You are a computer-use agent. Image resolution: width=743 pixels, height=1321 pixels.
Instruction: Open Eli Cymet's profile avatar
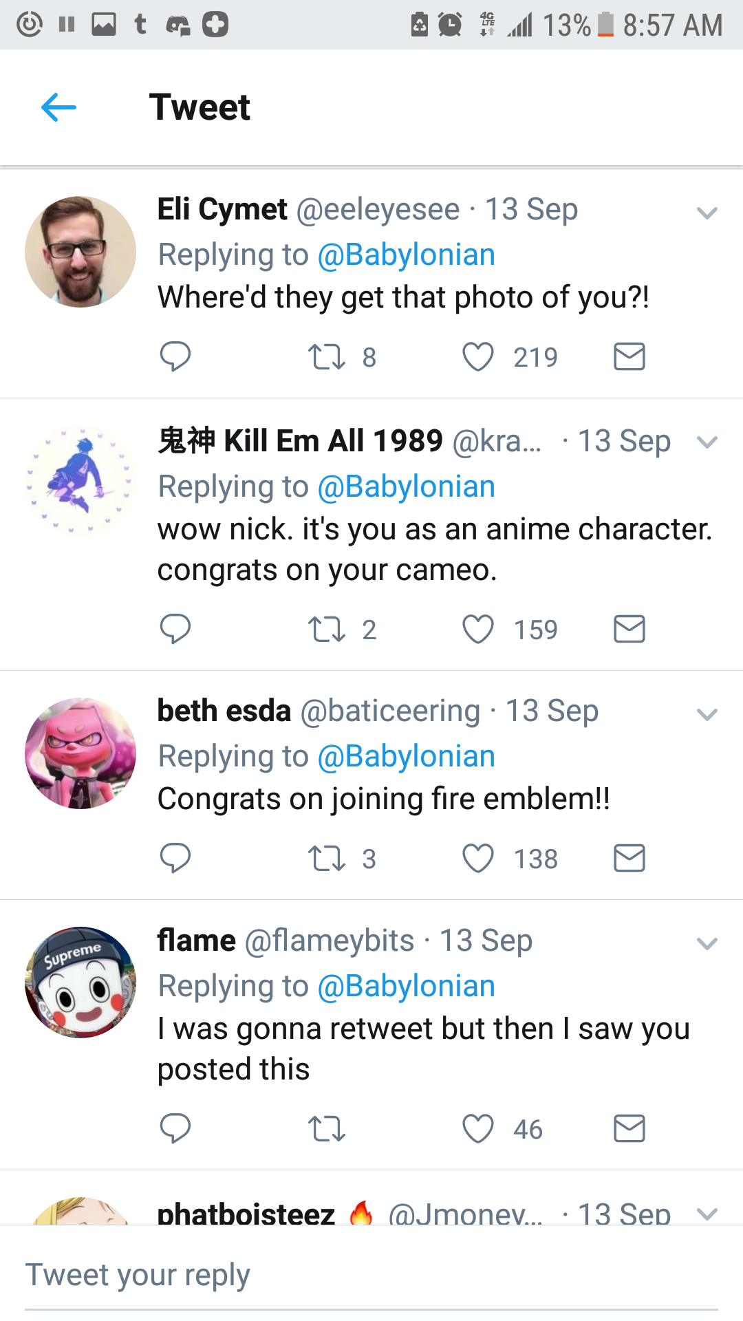coord(80,252)
